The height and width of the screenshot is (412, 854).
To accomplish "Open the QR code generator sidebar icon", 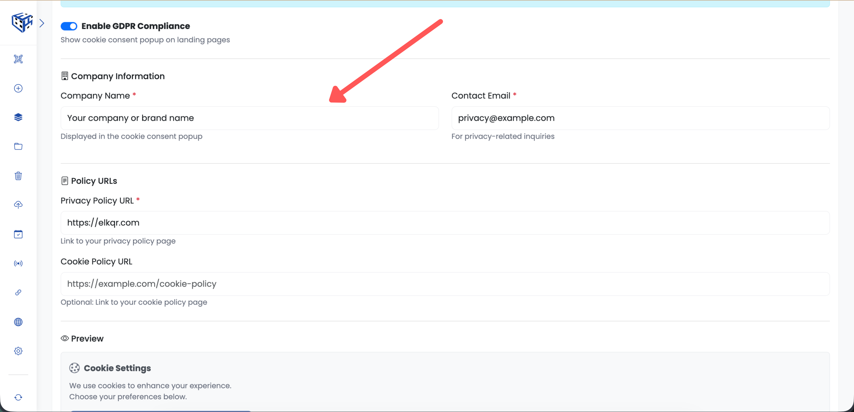I will pos(18,59).
